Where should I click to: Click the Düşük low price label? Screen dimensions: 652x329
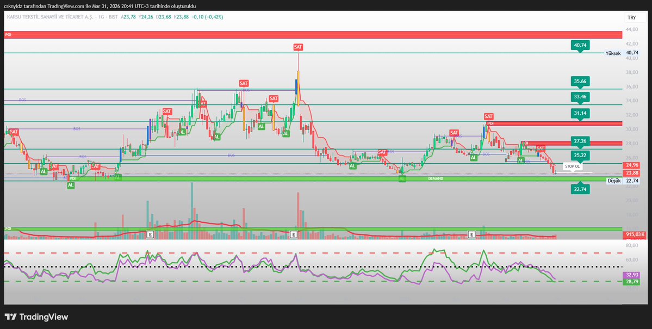point(614,181)
